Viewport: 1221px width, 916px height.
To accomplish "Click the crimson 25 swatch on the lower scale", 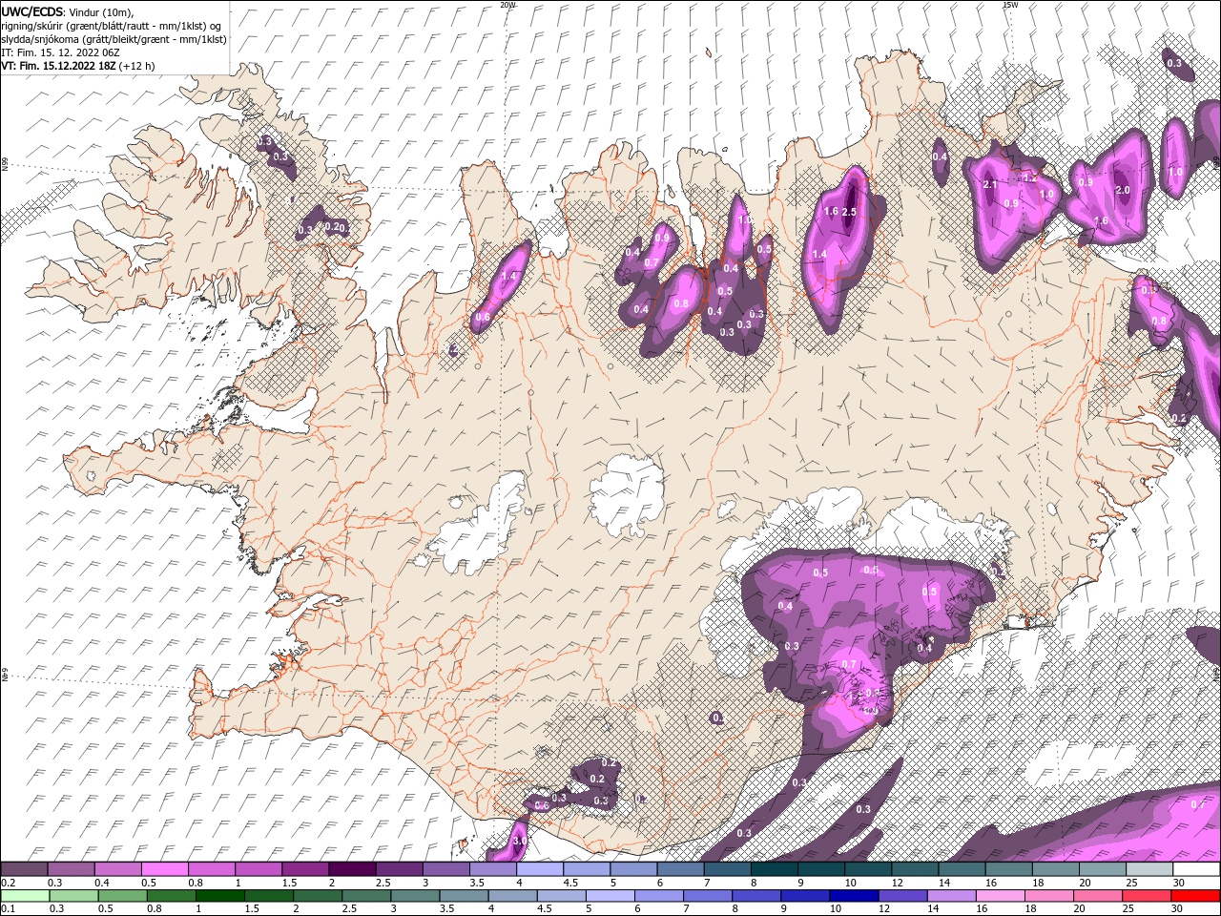I will pyautogui.click(x=1147, y=896).
